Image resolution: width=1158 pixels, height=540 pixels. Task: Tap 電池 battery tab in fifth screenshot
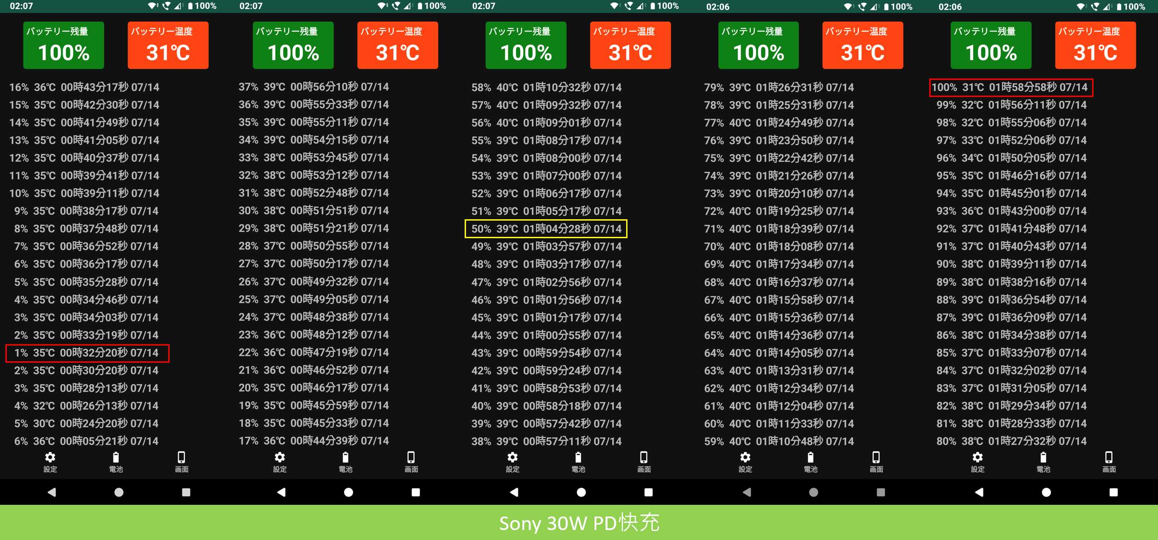click(x=1043, y=462)
